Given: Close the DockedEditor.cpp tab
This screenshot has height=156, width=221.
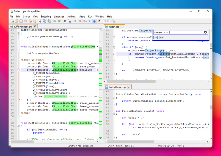Looking at the screenshot, I should pyautogui.click(x=128, y=87).
